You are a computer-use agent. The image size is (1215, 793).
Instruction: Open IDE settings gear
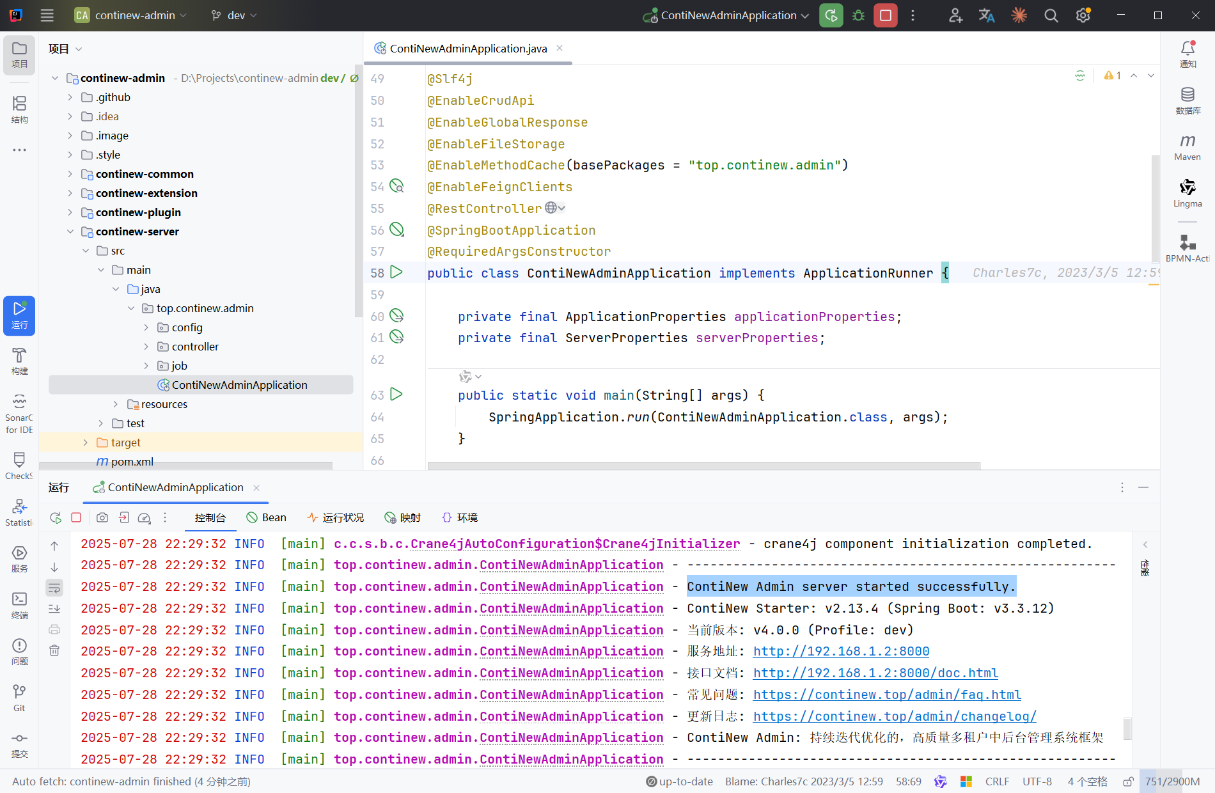point(1083,15)
